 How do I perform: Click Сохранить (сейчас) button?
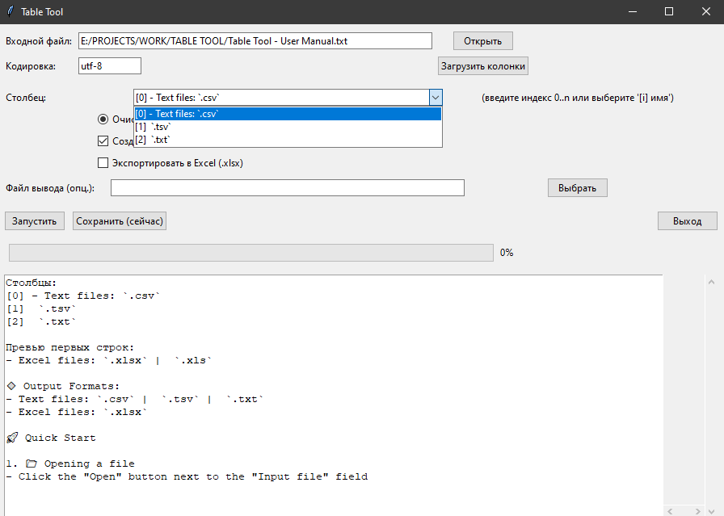[120, 221]
